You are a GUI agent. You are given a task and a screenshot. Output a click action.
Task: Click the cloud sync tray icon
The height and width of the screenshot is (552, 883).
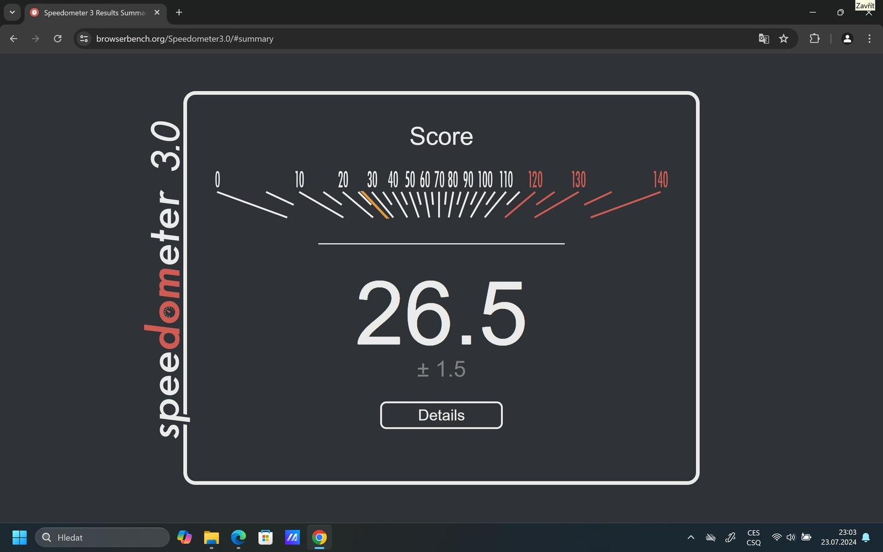(711, 537)
